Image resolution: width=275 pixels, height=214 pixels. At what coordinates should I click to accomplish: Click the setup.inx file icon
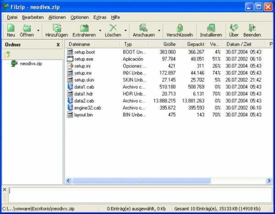(x=70, y=73)
